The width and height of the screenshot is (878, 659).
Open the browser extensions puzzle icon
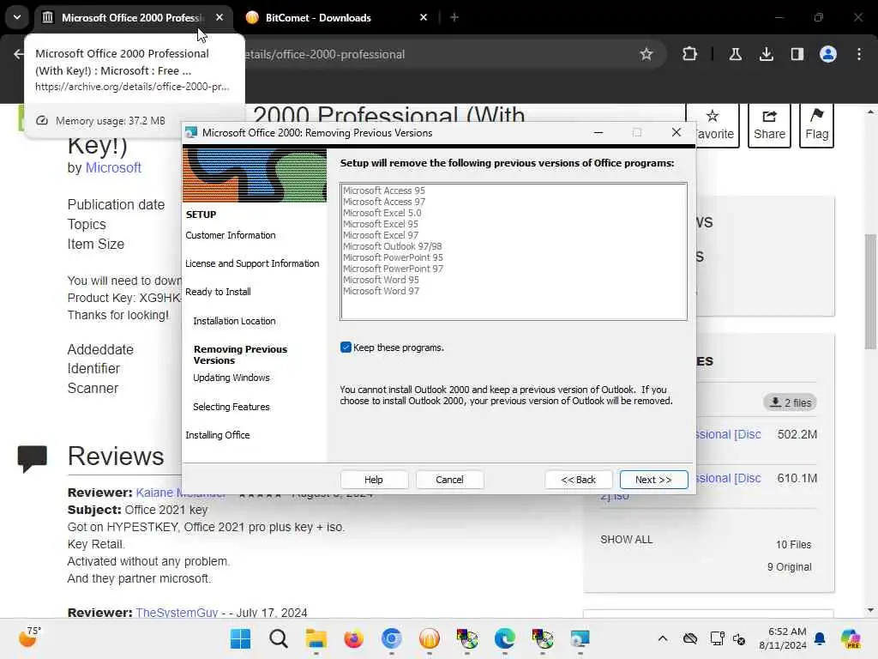click(690, 54)
